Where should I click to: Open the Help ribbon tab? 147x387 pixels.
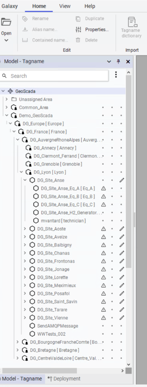point(90,6)
